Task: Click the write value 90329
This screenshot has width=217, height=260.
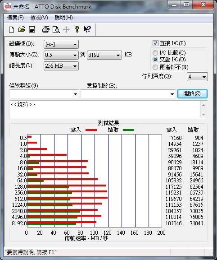Action: (175, 162)
